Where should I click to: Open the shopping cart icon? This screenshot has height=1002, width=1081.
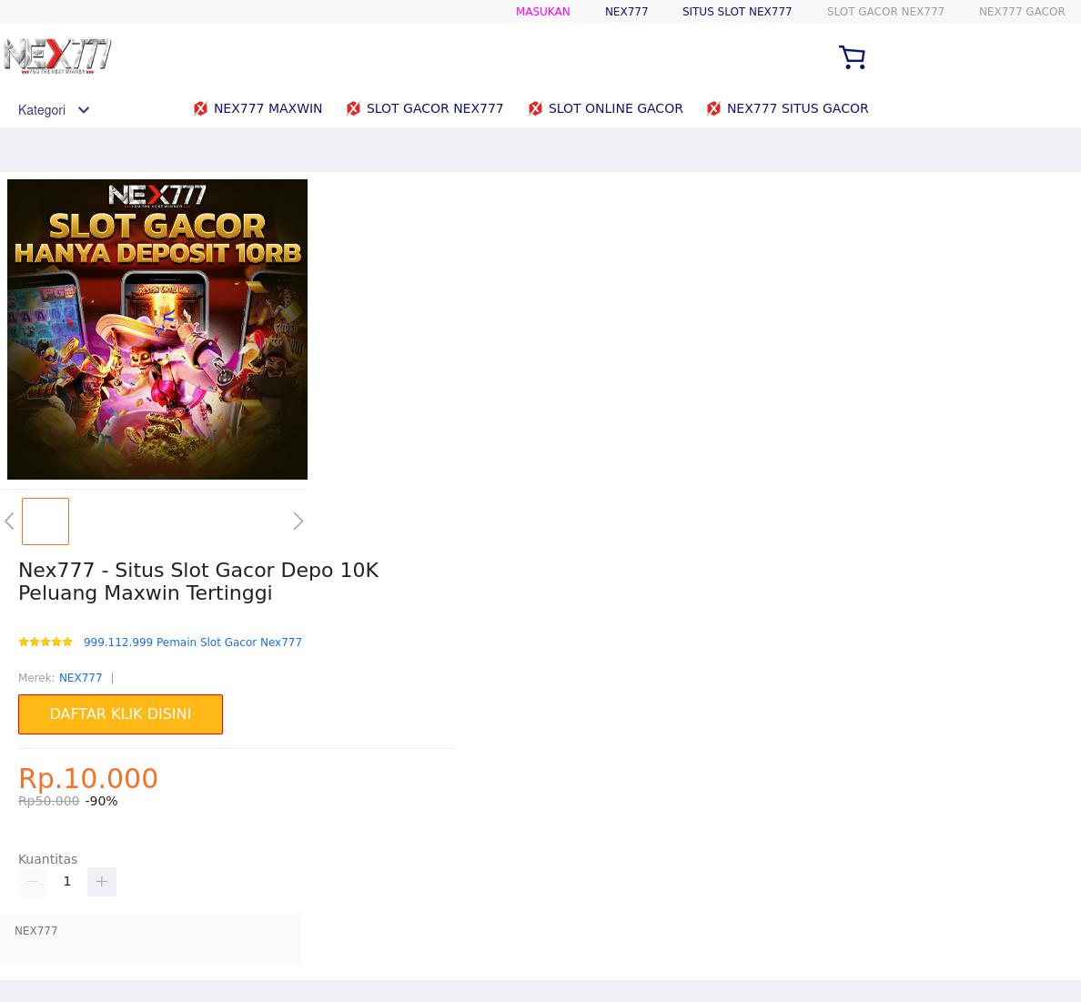click(x=852, y=57)
